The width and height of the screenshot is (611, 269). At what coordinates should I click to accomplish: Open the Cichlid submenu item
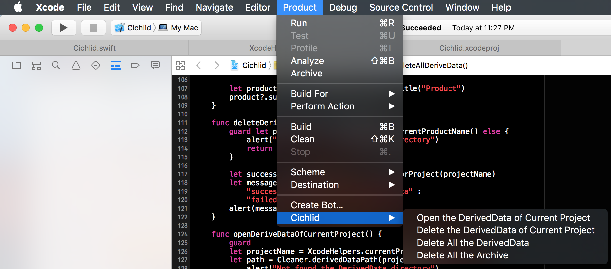click(x=340, y=218)
